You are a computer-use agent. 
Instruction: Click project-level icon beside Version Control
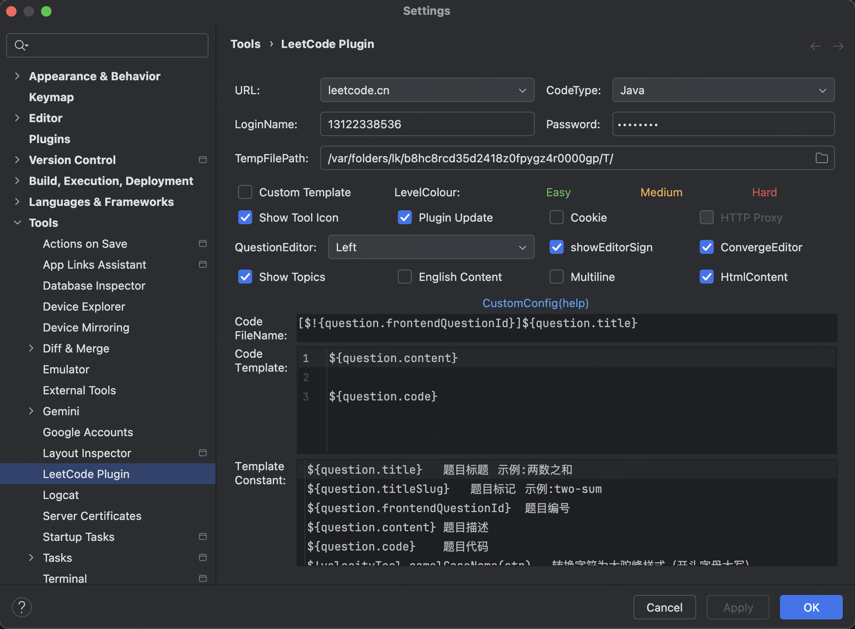pos(203,160)
